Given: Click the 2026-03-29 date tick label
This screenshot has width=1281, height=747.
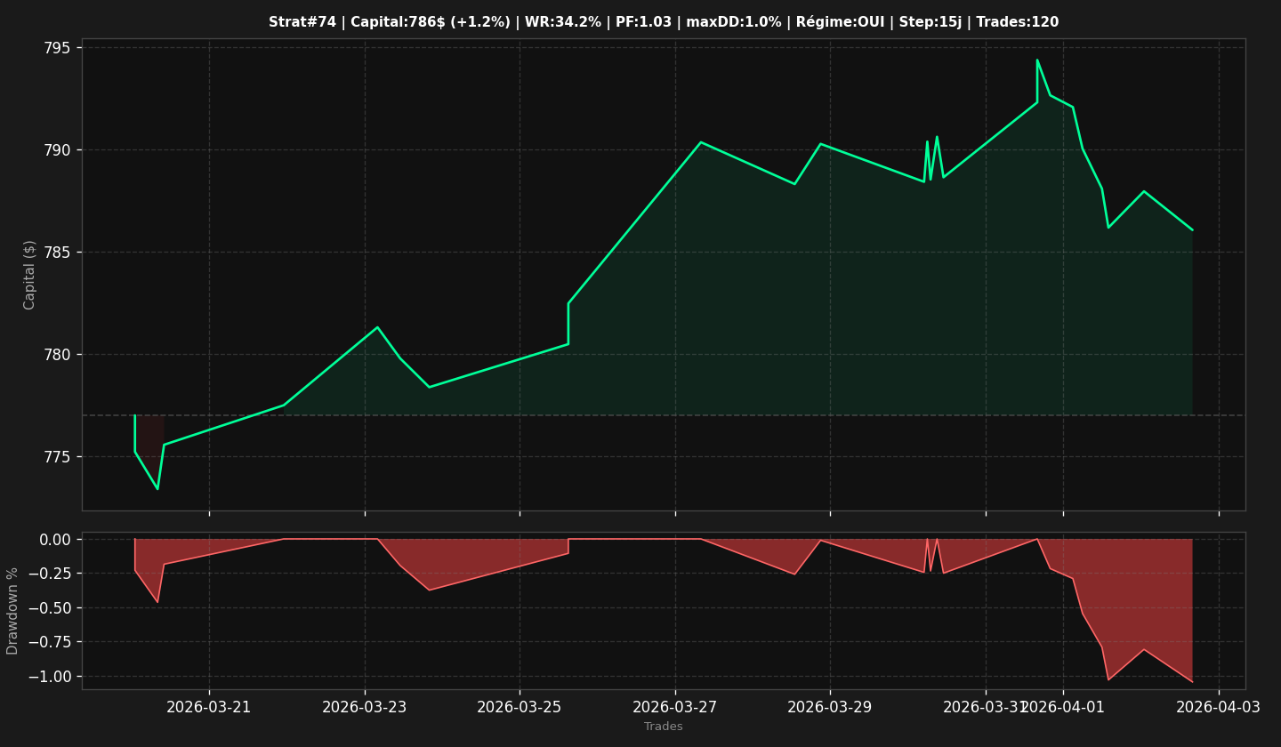Looking at the screenshot, I should 830,707.
